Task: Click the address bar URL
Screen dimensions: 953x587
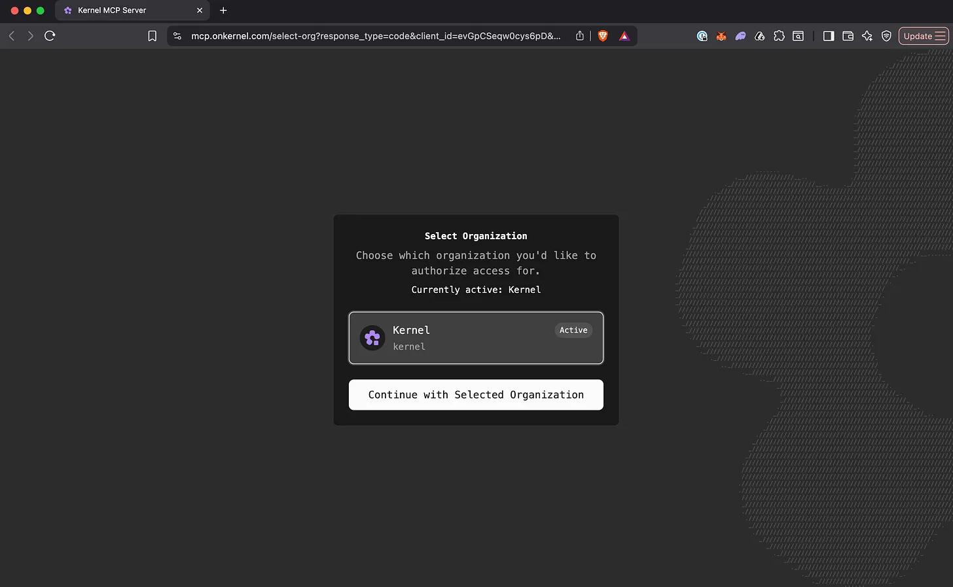Action: (x=376, y=36)
